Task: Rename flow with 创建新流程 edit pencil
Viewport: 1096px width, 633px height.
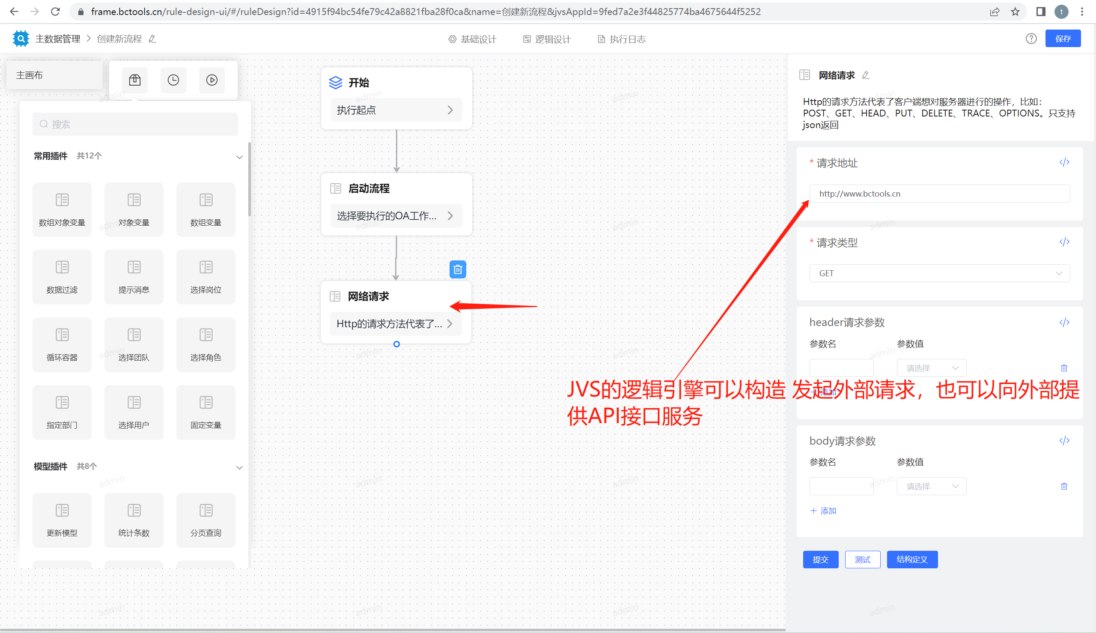Action: click(x=152, y=39)
